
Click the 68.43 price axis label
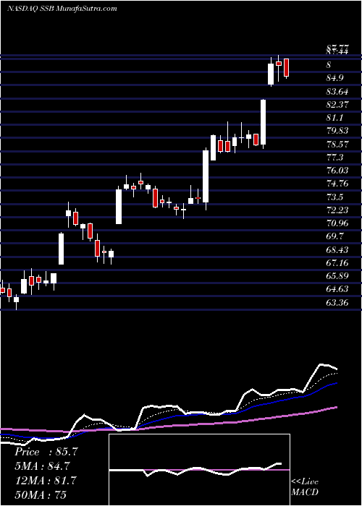click(338, 250)
